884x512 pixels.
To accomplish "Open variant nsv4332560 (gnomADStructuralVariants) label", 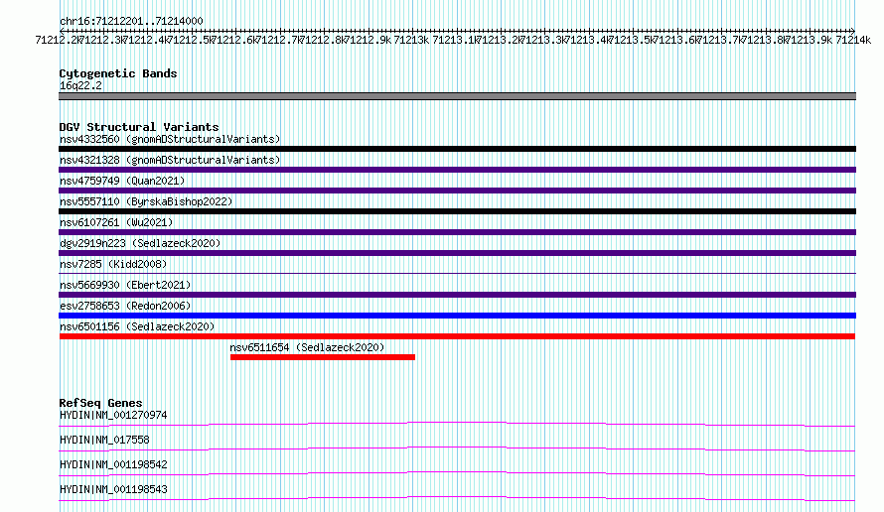I will pos(170,139).
